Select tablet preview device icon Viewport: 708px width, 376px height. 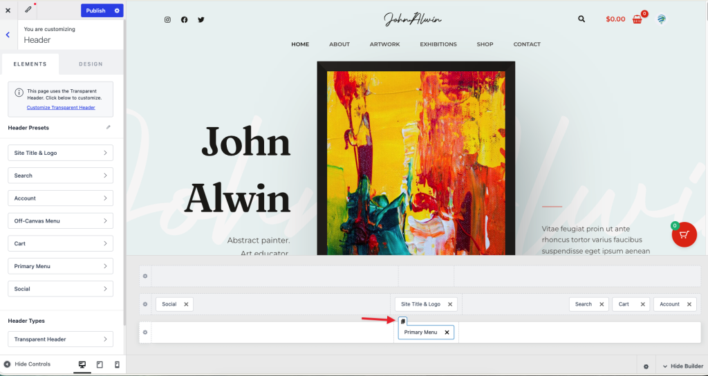point(100,365)
